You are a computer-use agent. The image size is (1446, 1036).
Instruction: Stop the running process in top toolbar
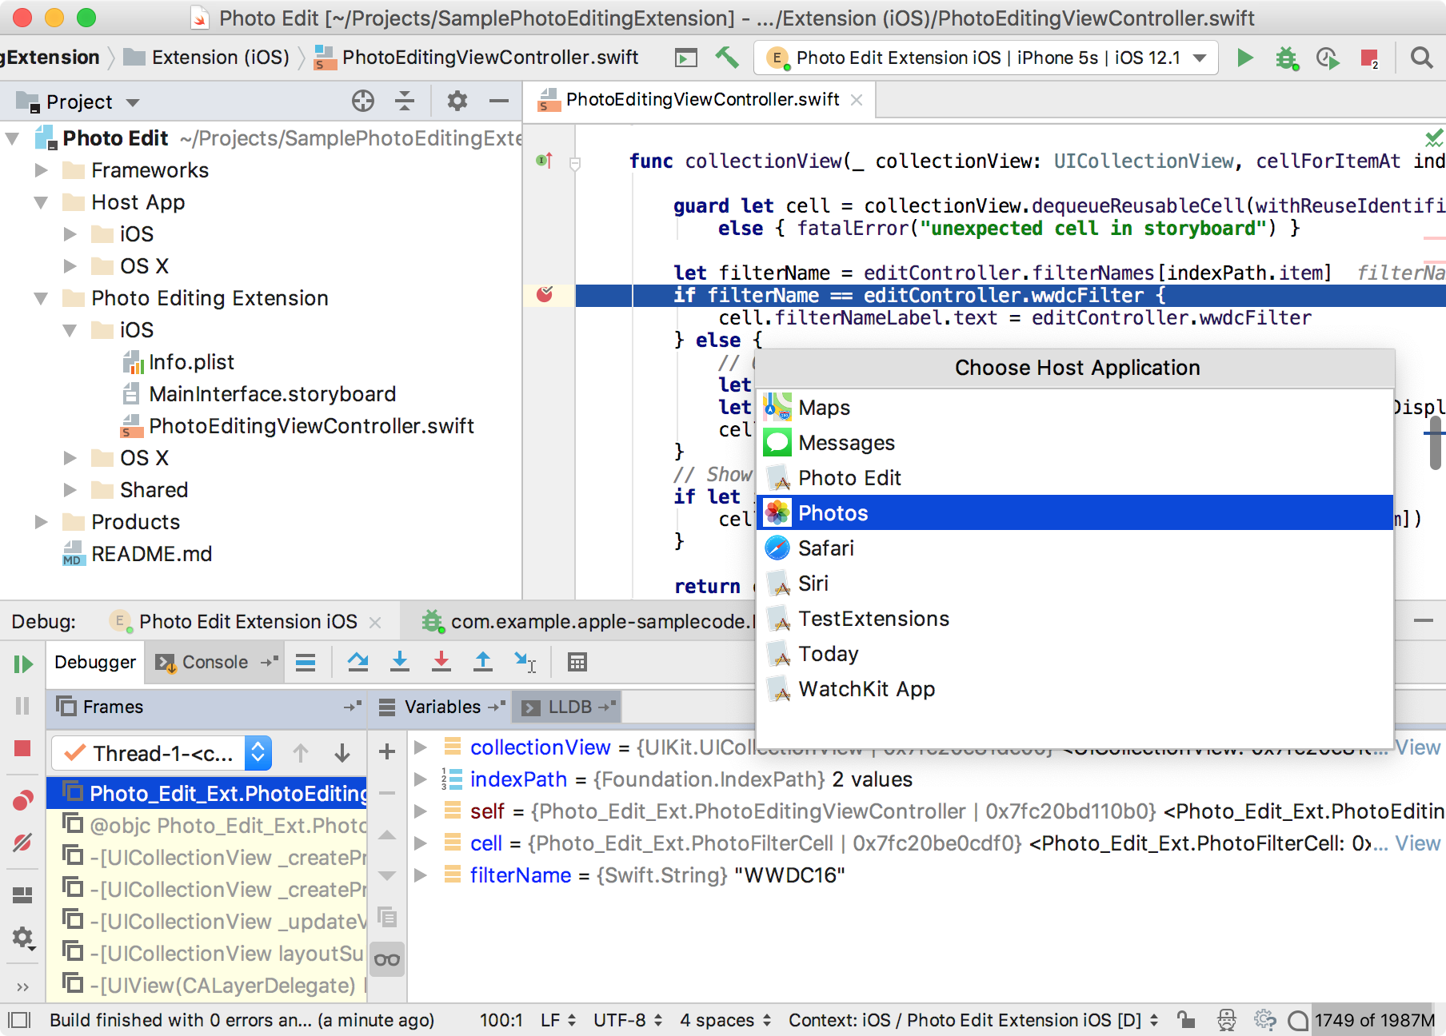coord(1369,58)
